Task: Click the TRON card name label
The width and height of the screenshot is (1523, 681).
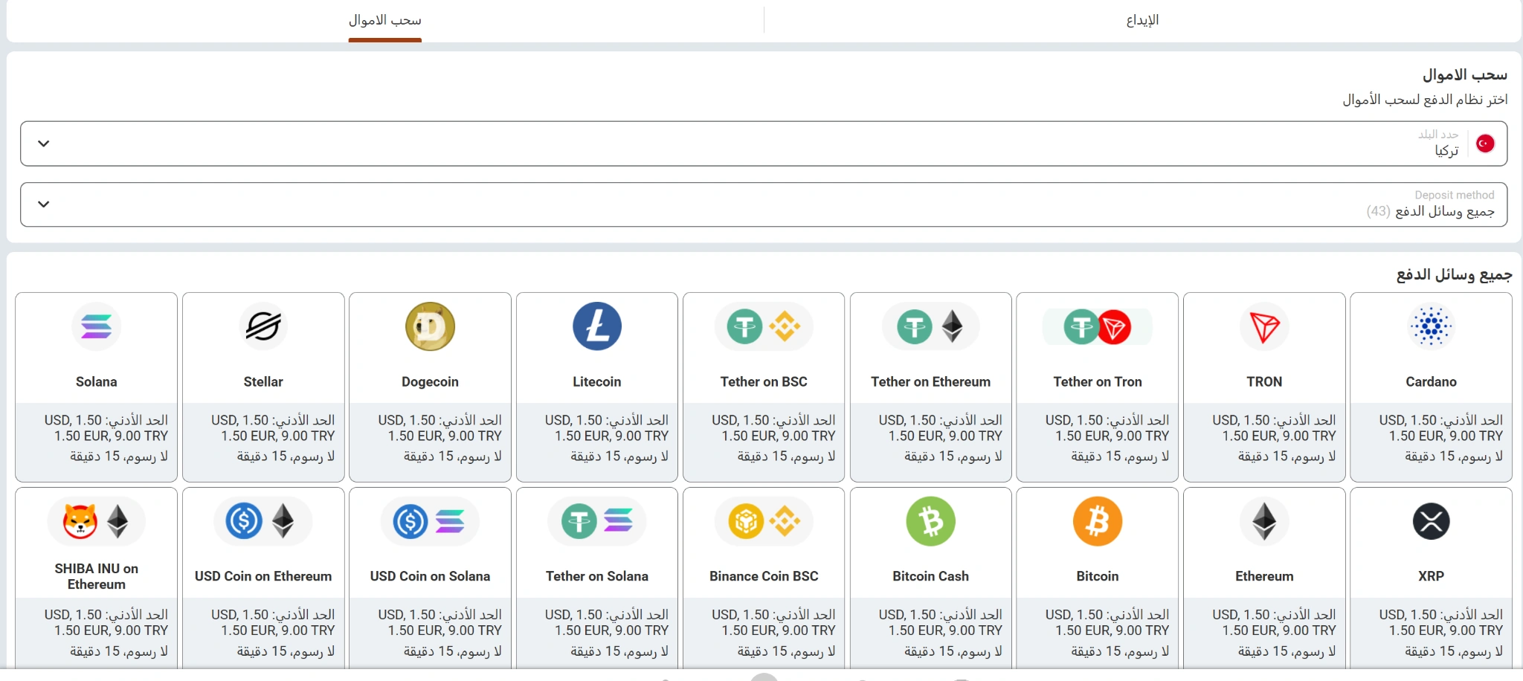Action: [x=1264, y=381]
